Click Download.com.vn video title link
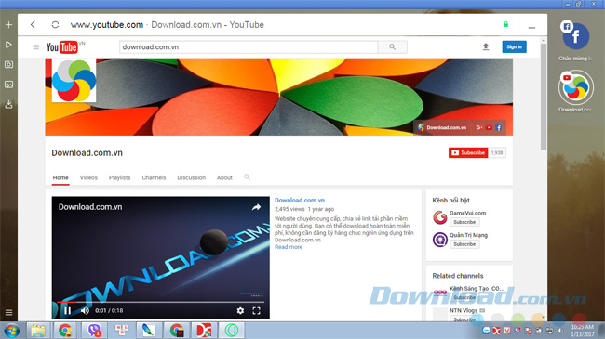The width and height of the screenshot is (605, 339). coord(300,200)
